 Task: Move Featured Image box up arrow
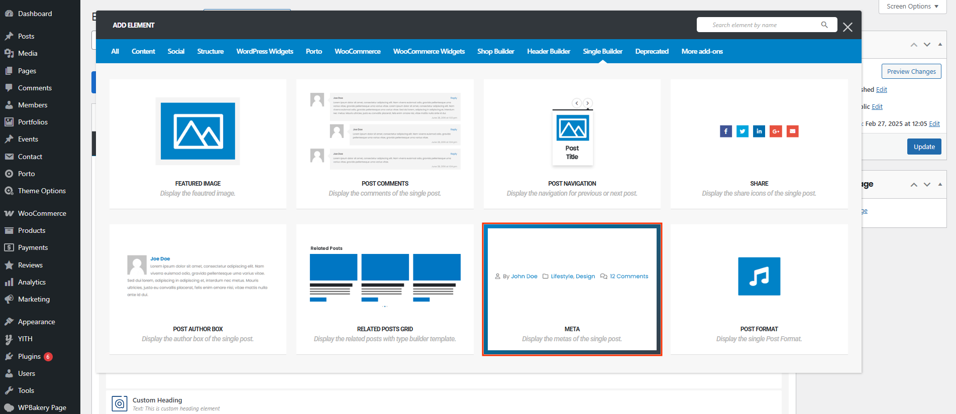[x=914, y=185]
